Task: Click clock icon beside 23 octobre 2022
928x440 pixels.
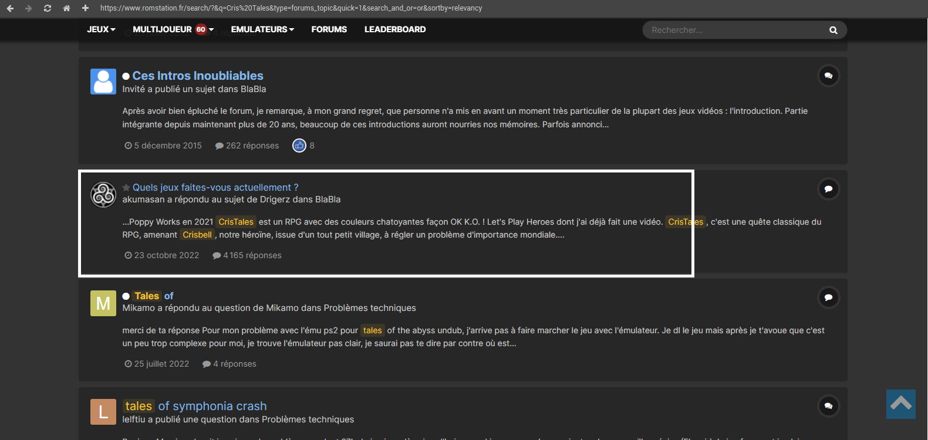Action: coord(128,255)
